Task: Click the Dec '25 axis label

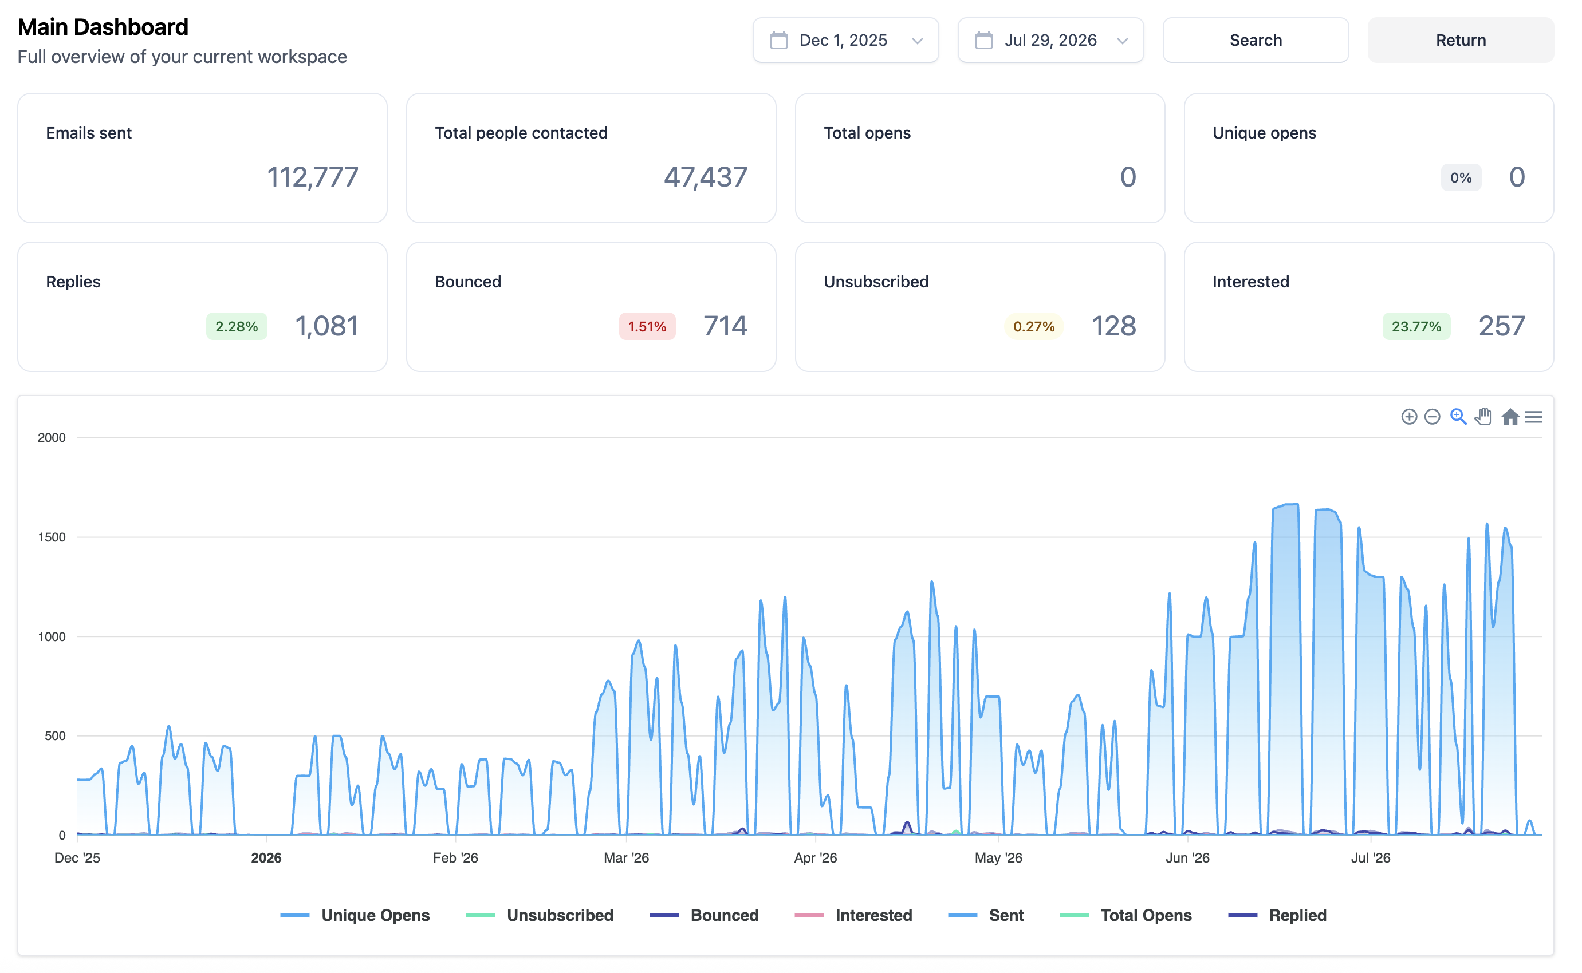Action: 77,858
